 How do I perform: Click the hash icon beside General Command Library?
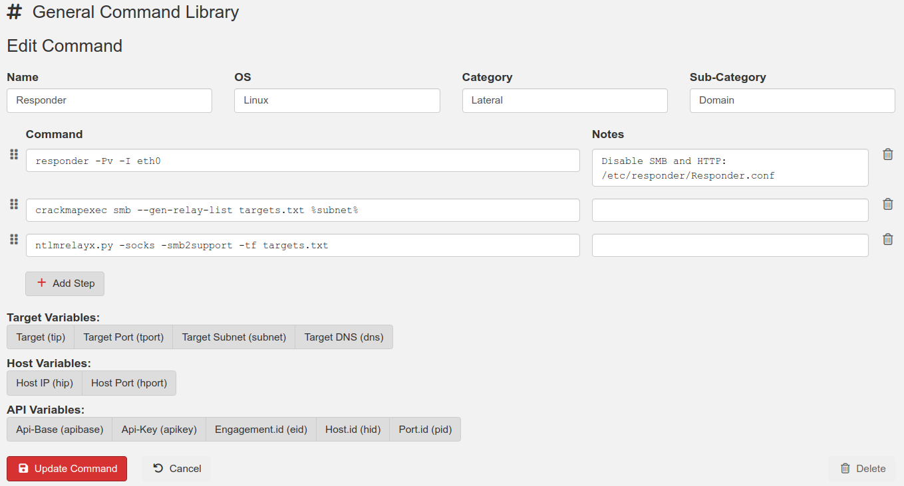click(14, 12)
